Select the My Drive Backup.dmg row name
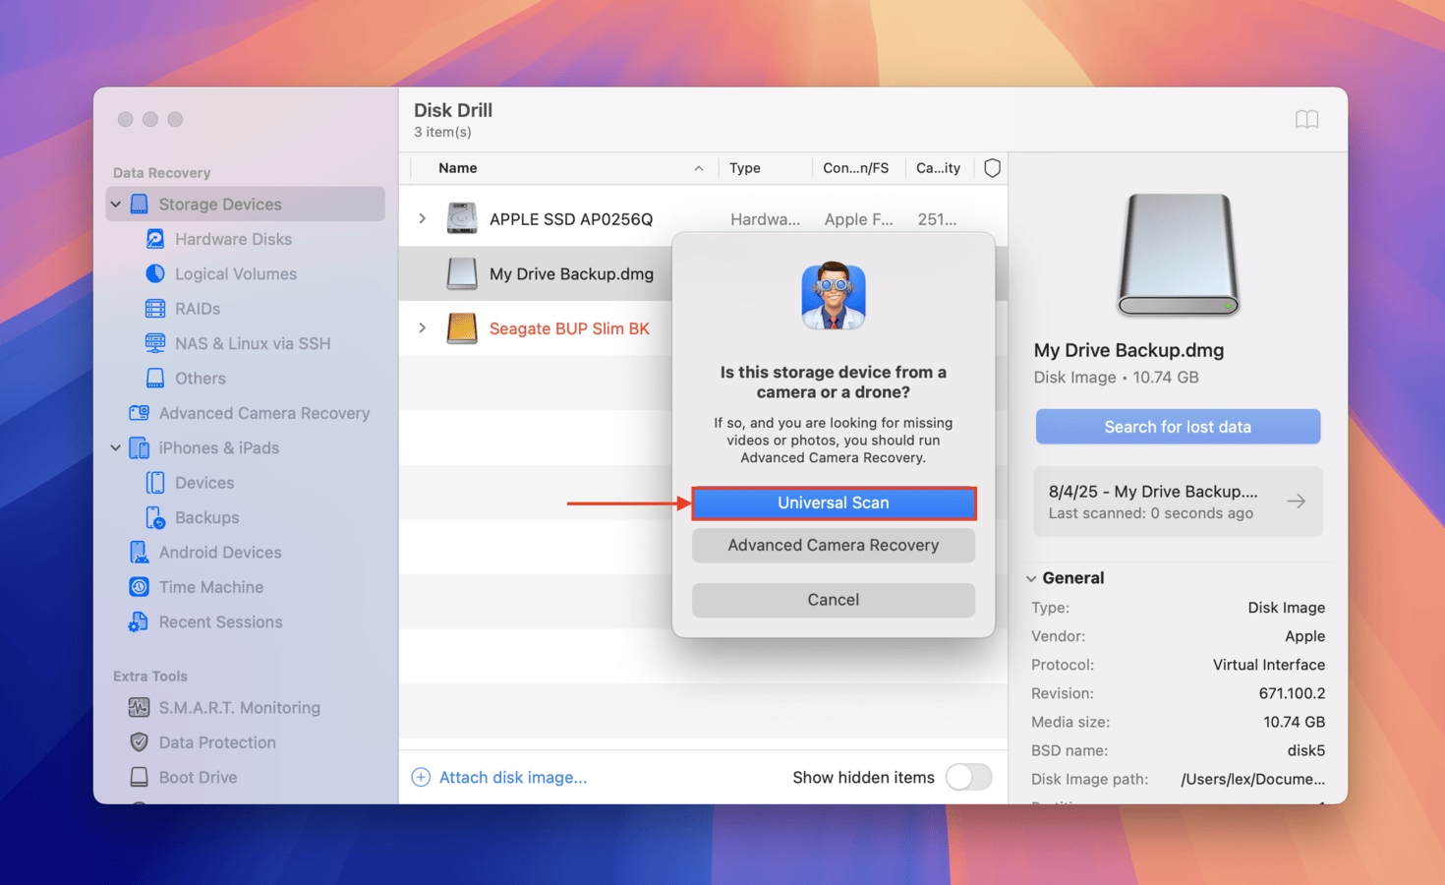The image size is (1445, 885). pos(571,273)
